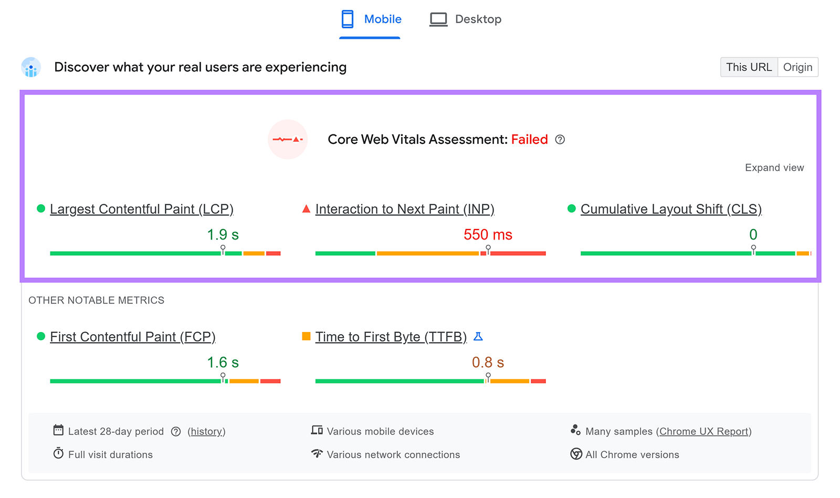This screenshot has height=498, width=840.
Task: Click the red triangle indicator beside INP
Action: (x=306, y=209)
